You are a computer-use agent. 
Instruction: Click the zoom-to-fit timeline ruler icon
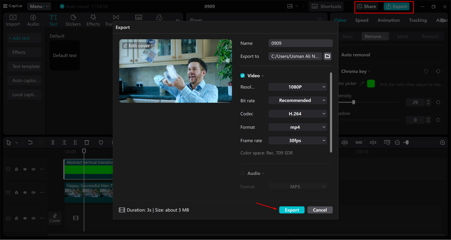click(387, 142)
